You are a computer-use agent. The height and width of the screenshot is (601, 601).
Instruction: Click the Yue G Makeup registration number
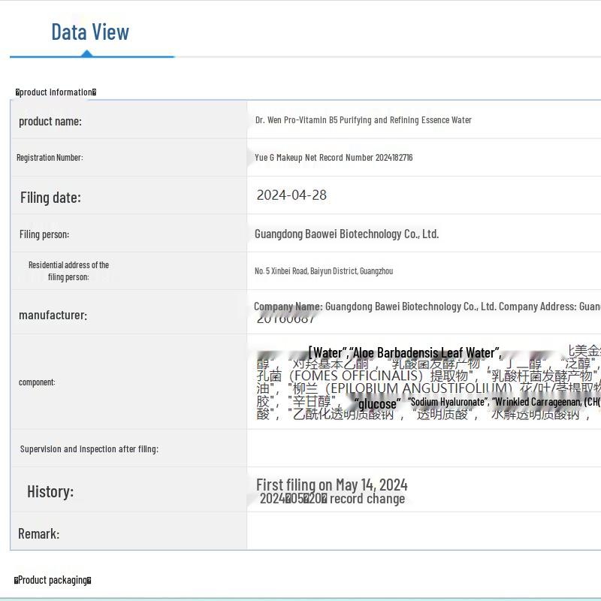[333, 158]
